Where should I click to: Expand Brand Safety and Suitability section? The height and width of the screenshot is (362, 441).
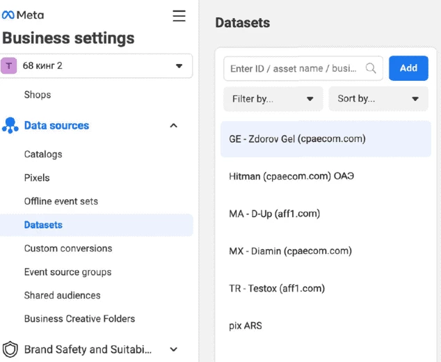click(174, 349)
